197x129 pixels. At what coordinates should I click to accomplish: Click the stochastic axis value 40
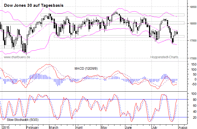pyautogui.click(x=195, y=111)
